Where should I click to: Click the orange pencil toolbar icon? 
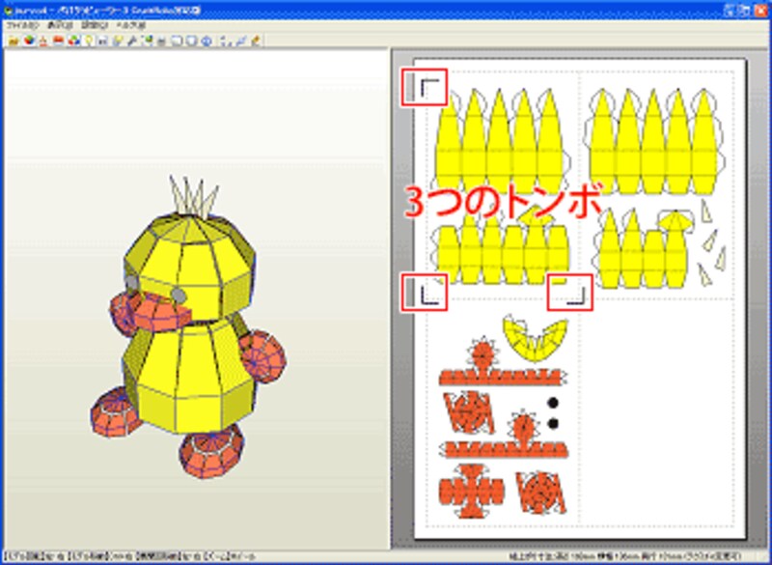(256, 41)
